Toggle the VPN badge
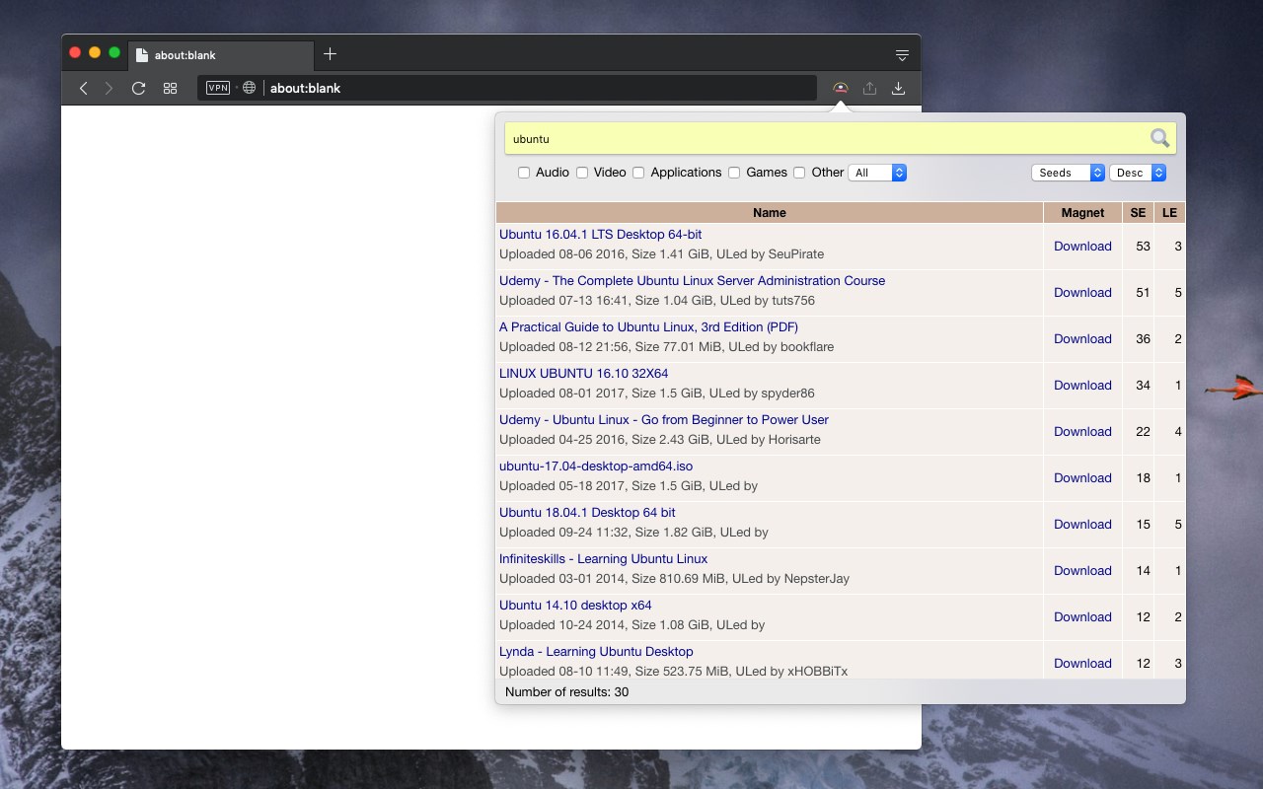1263x789 pixels. 218,88
